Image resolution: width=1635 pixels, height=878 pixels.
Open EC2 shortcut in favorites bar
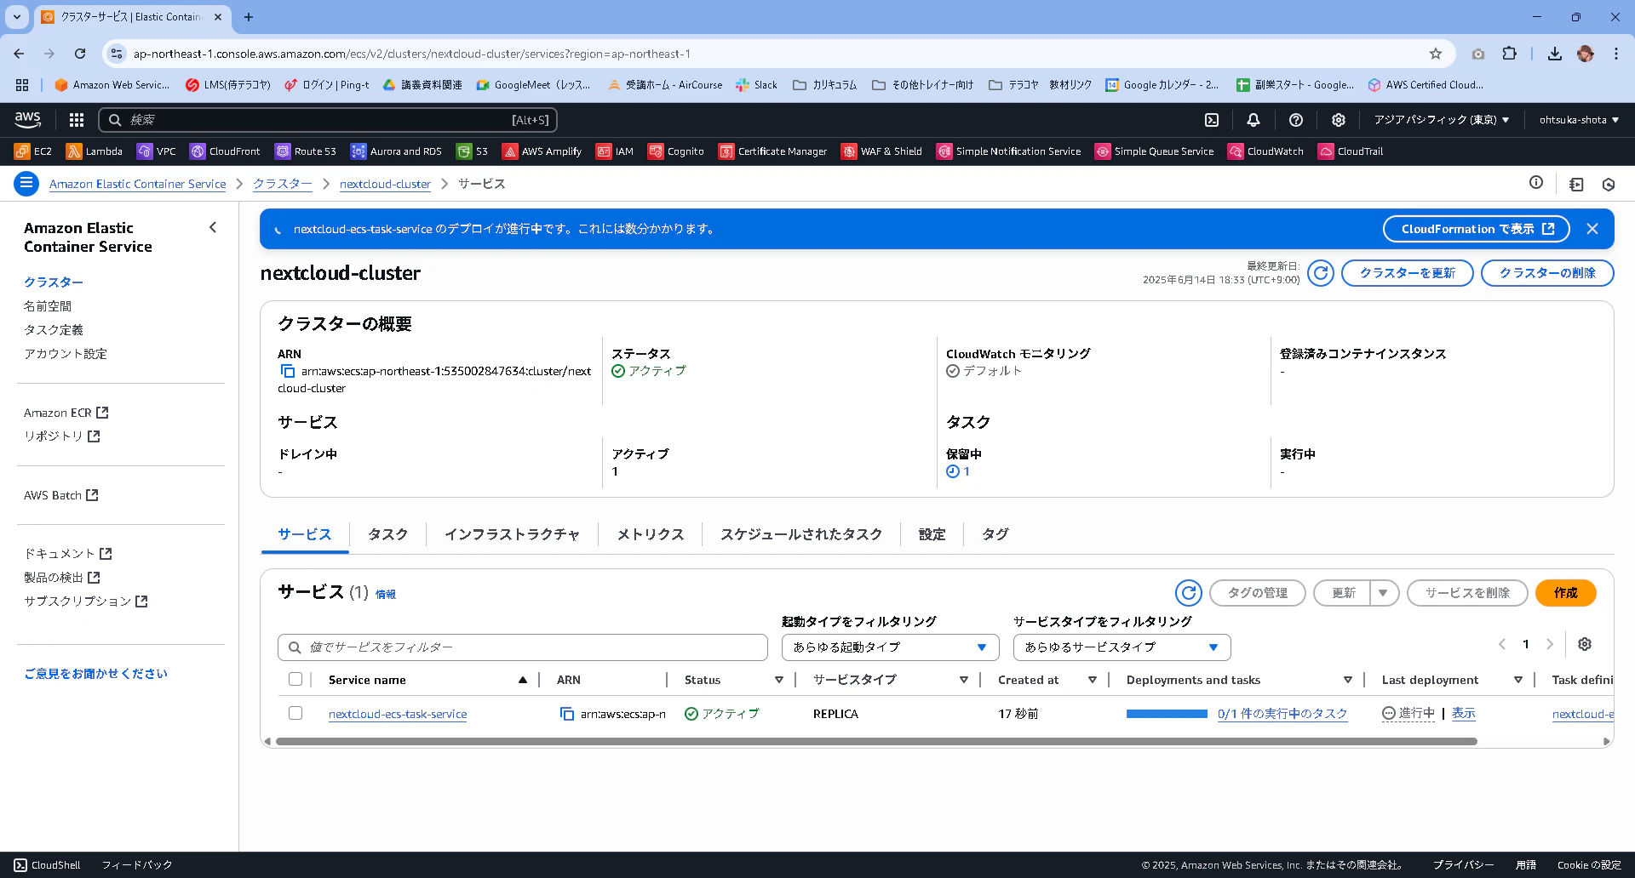[33, 151]
